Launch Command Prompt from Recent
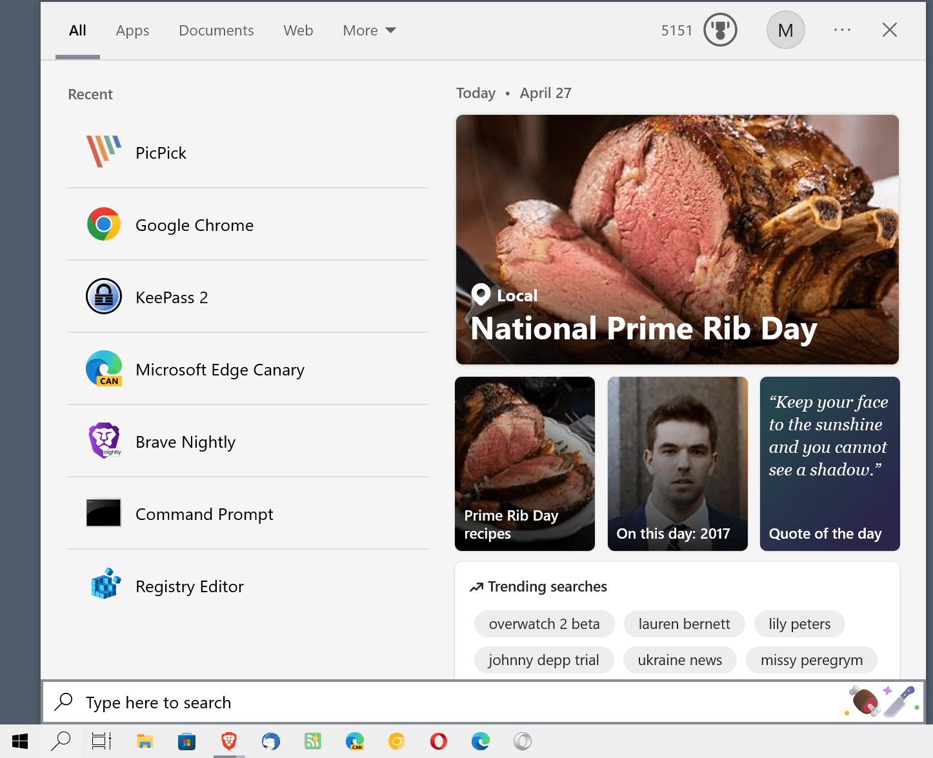933x758 pixels. click(x=248, y=514)
